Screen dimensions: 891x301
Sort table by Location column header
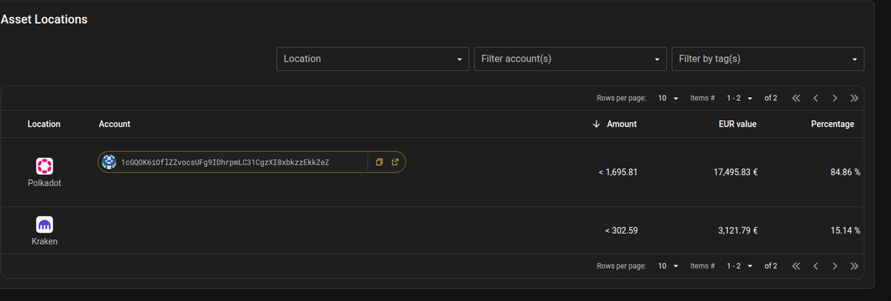(x=44, y=124)
